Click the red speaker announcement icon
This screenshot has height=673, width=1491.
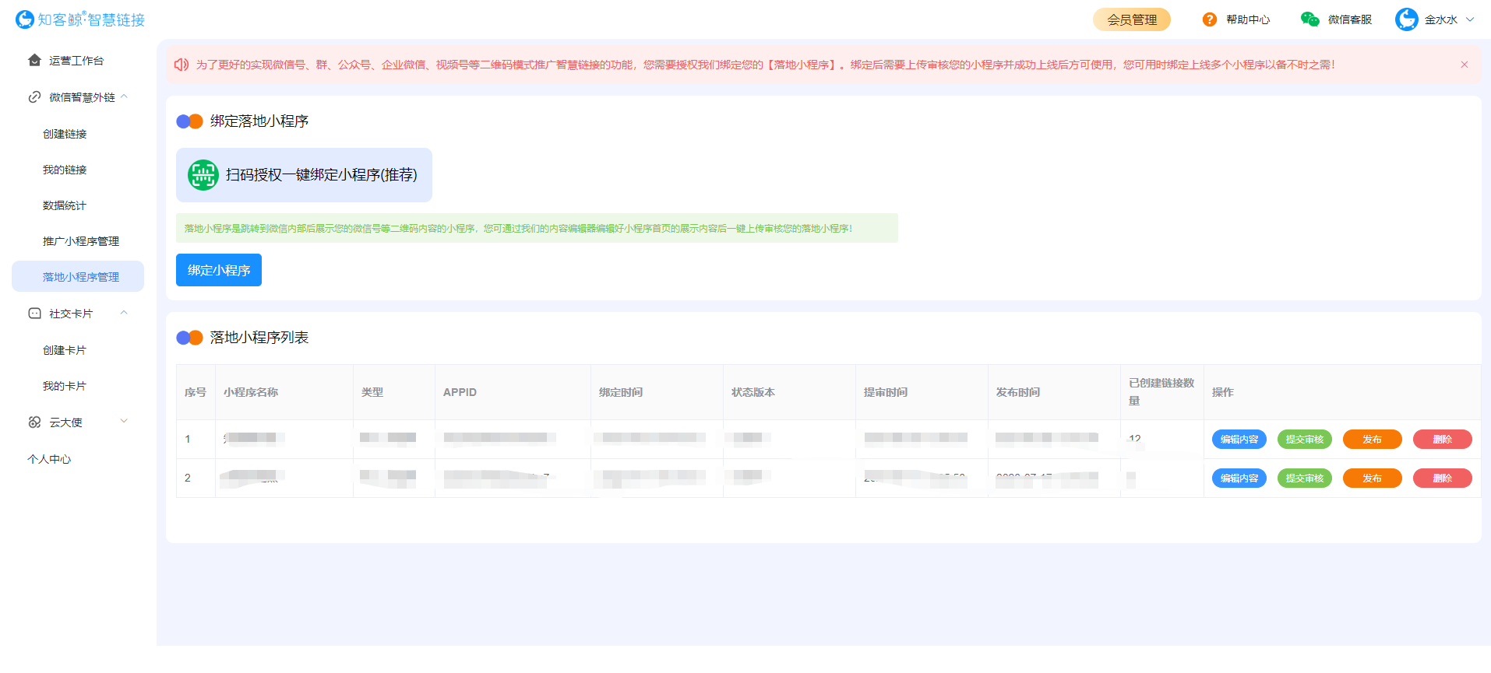tap(182, 65)
